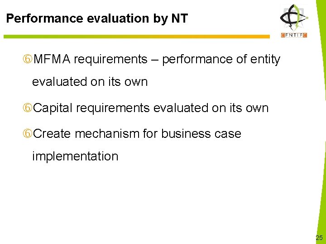
Task: Click the CENTIFIC label under the logo
Action: point(294,35)
